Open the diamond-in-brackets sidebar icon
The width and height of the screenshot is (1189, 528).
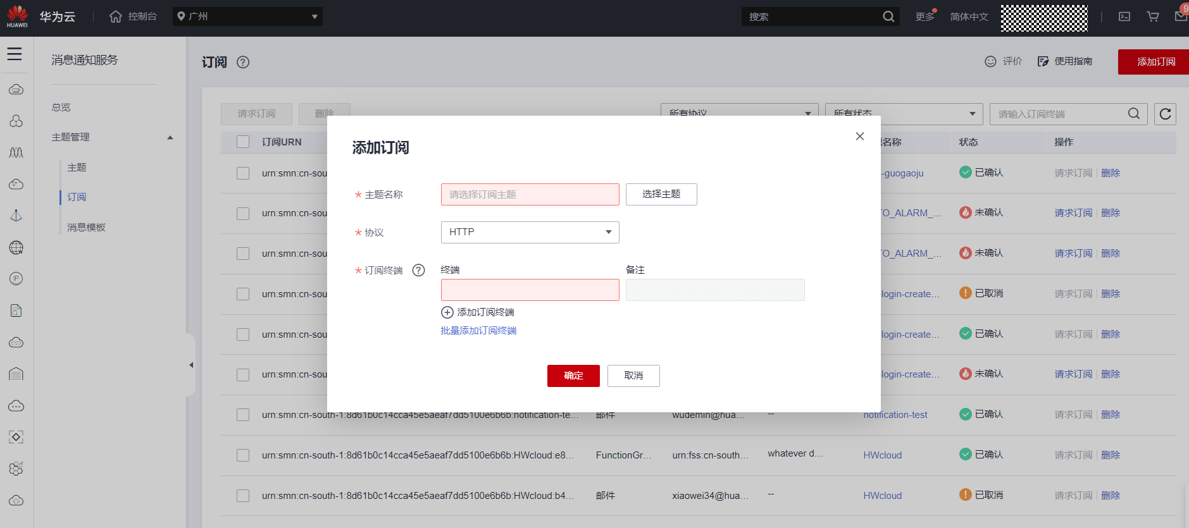click(16, 437)
